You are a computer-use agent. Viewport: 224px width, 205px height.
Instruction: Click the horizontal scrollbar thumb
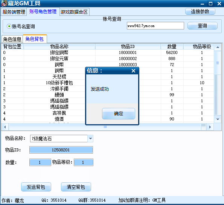105,127
